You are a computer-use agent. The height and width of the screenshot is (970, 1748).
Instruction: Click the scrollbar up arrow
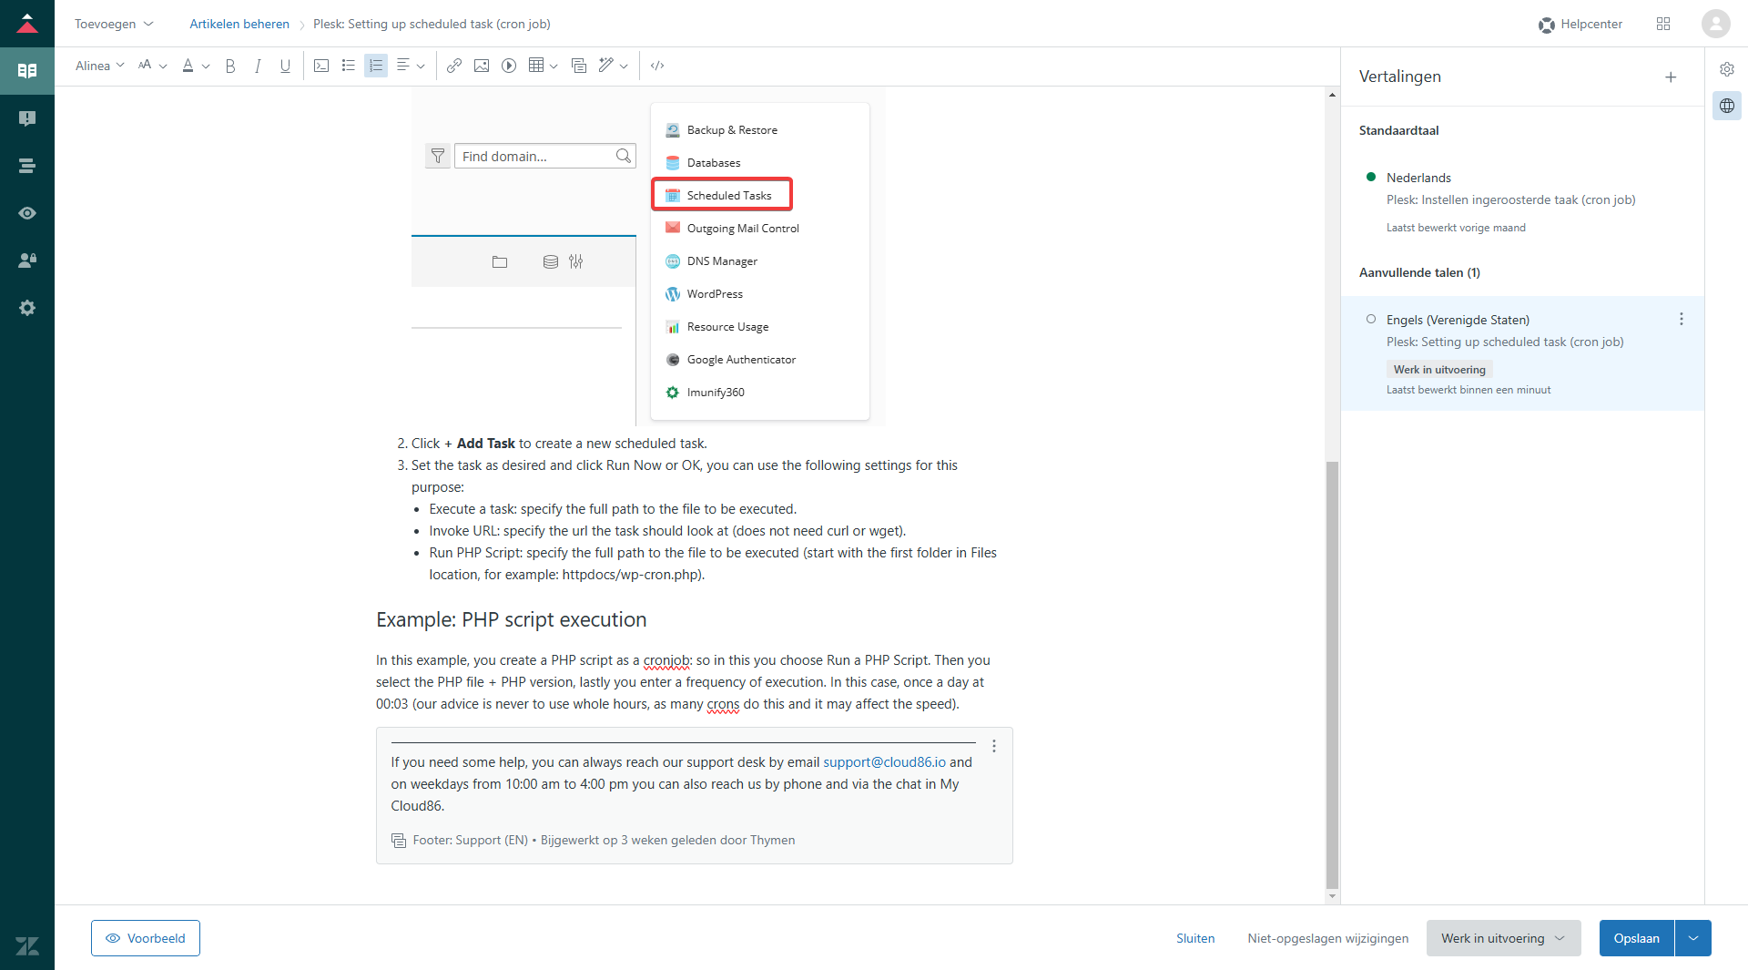[x=1332, y=94]
